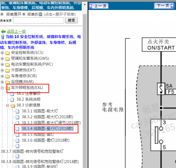Open 38.3 诊断信息 folder

click(28, 105)
